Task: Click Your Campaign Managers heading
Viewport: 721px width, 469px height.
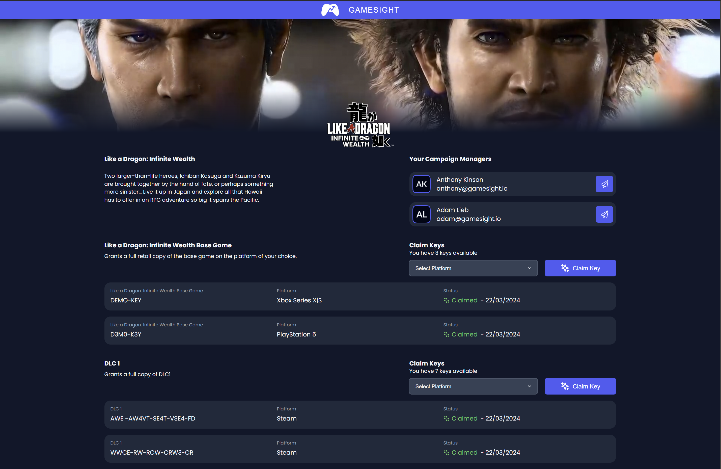Action: click(x=450, y=159)
